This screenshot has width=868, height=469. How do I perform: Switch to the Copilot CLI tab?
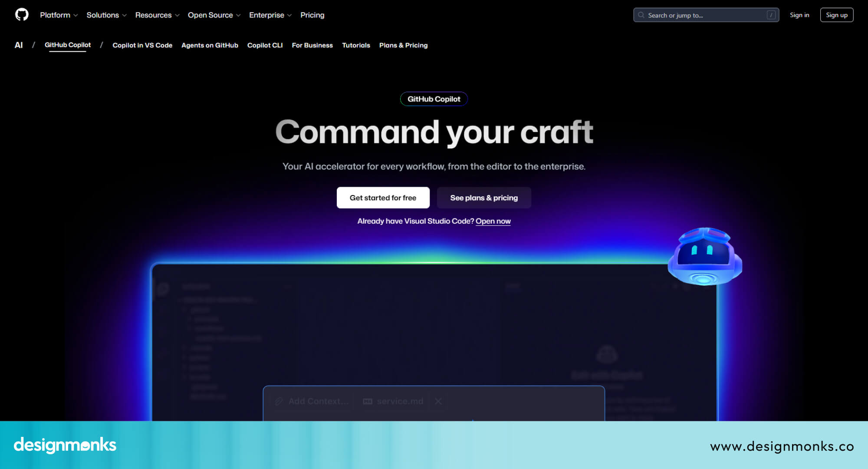(x=265, y=45)
